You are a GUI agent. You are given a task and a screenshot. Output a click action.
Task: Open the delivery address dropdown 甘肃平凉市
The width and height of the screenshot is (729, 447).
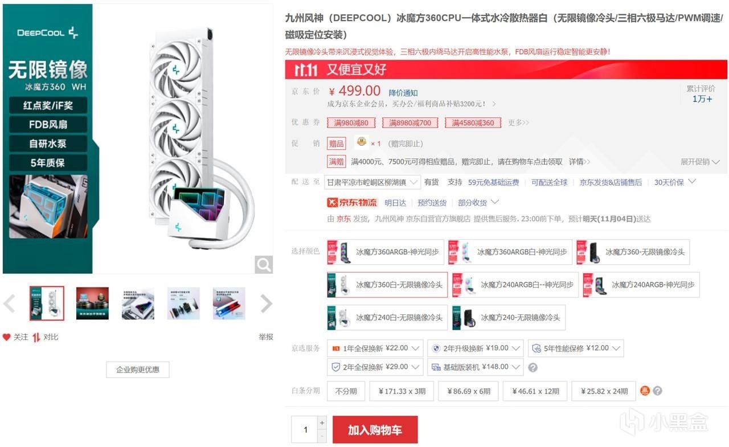click(x=372, y=182)
